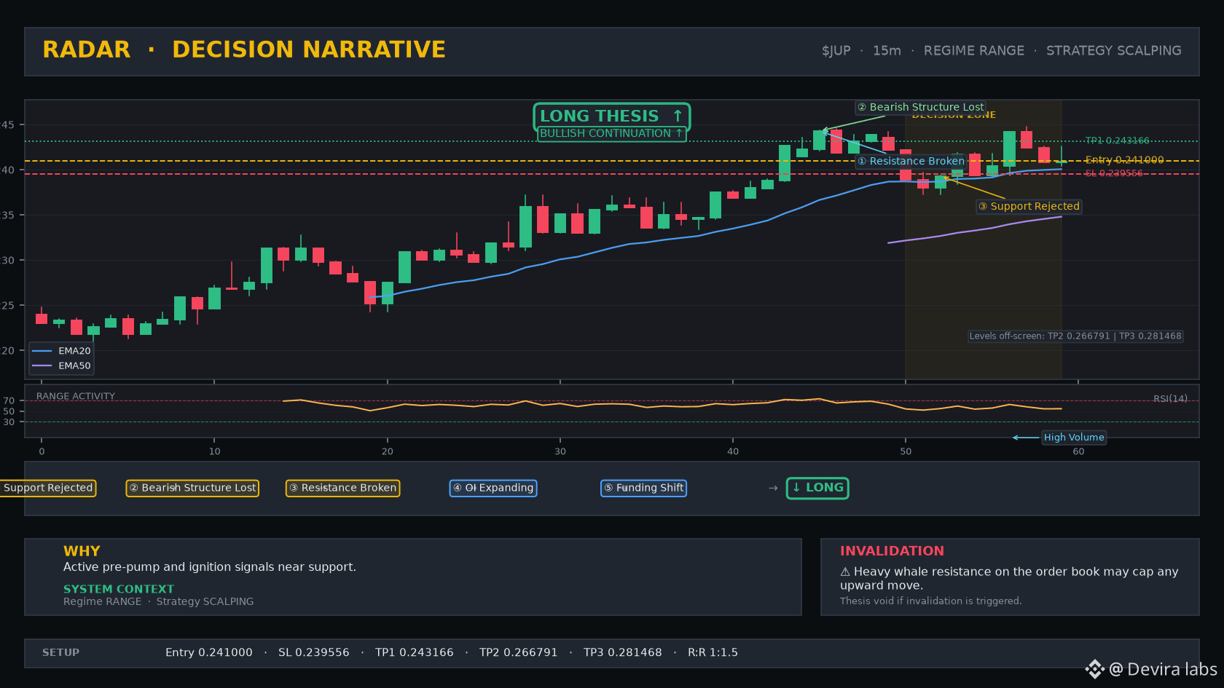The height and width of the screenshot is (688, 1224).
Task: Click the SYSTEM CONTEXT heading
Action: click(119, 589)
